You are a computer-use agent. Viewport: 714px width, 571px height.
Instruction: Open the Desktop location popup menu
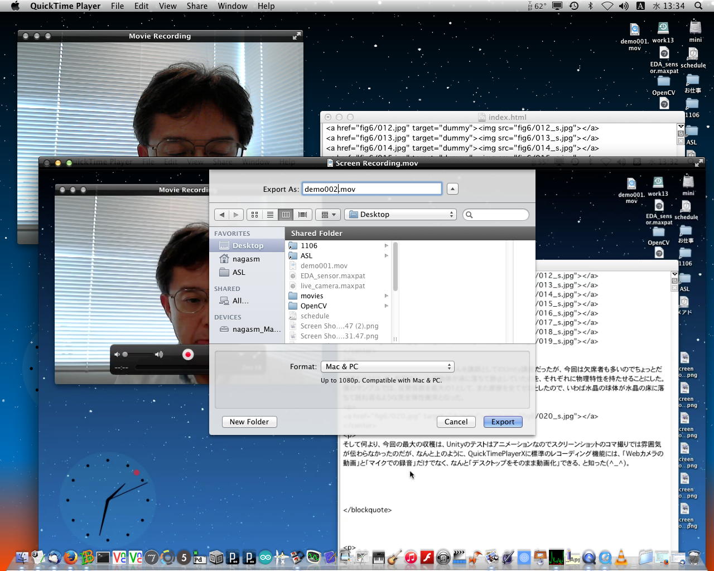[401, 215]
